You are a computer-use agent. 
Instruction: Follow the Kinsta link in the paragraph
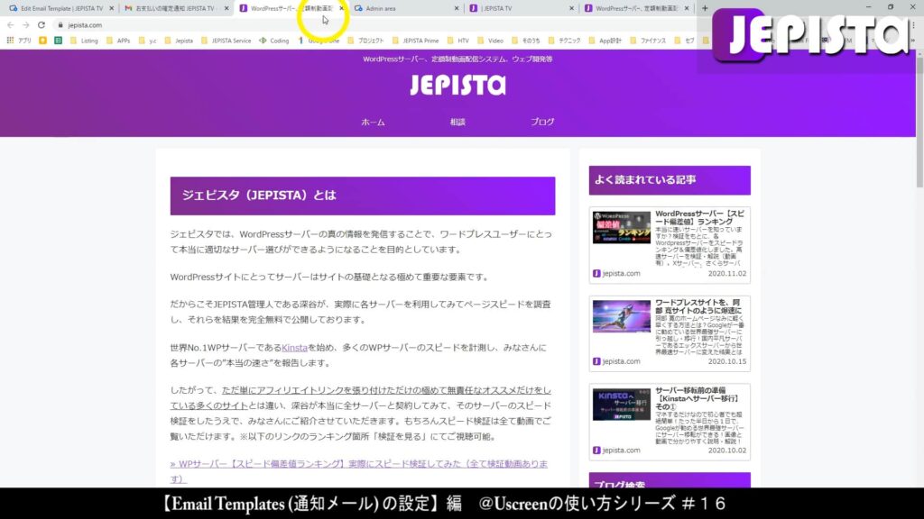pos(294,348)
